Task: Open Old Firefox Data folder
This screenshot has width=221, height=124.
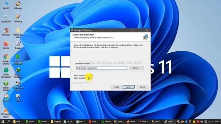Action: 18,33
